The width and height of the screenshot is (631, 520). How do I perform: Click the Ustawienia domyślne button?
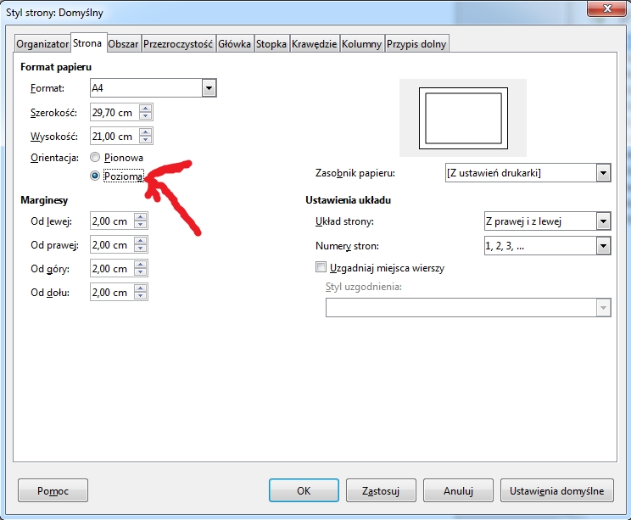(556, 490)
